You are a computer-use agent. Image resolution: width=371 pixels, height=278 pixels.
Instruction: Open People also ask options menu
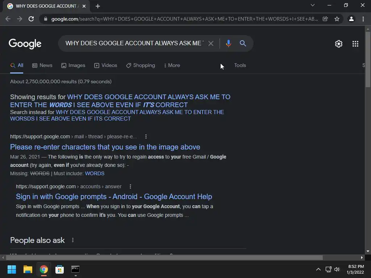[x=72, y=240]
